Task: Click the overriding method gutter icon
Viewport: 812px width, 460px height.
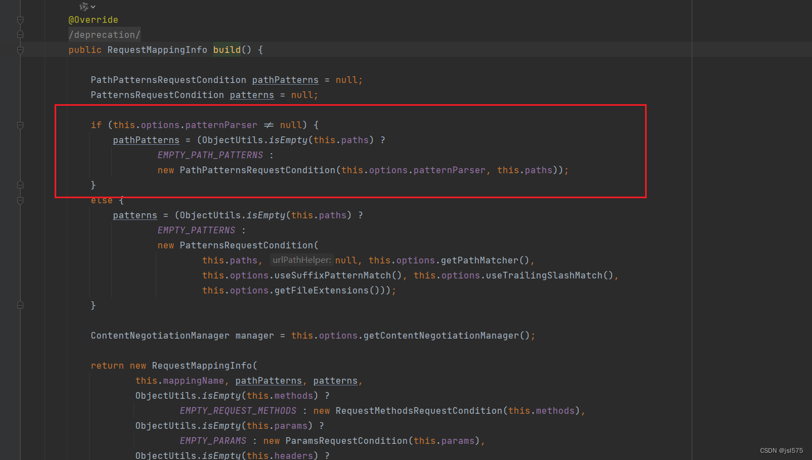Action: pyautogui.click(x=83, y=7)
